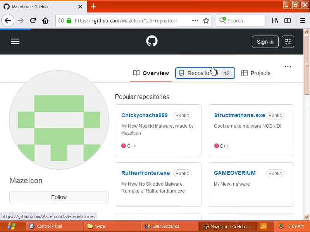This screenshot has width=310, height=232.
Task: Bookmark this page with the star icon
Action: pyautogui.click(x=206, y=20)
